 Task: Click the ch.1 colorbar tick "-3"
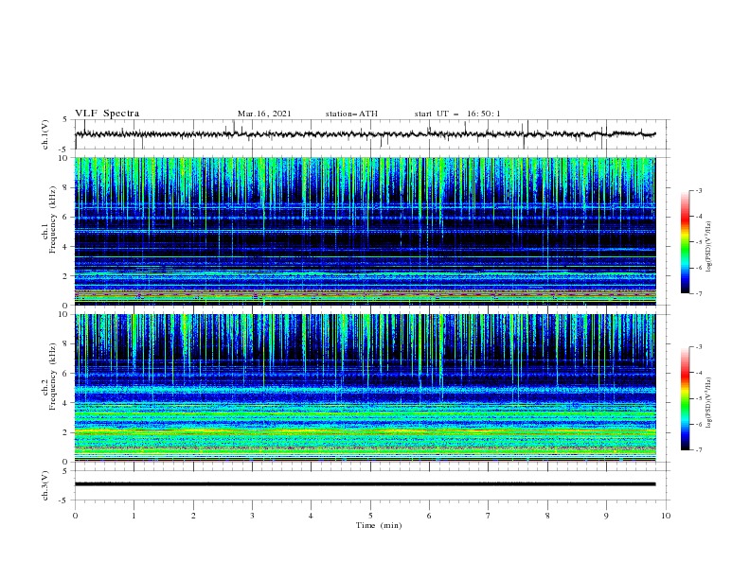pyautogui.click(x=699, y=190)
